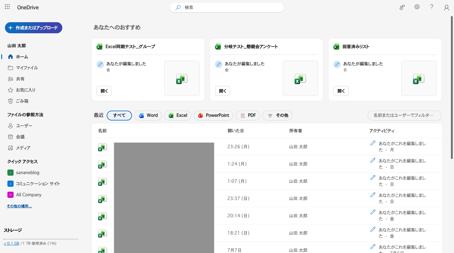Screen dimensions: 454x253
Task: Filter recent files by PowerPoint
Action: tap(213, 116)
